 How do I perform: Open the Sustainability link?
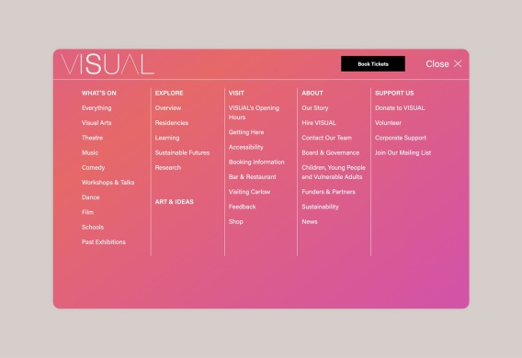320,207
